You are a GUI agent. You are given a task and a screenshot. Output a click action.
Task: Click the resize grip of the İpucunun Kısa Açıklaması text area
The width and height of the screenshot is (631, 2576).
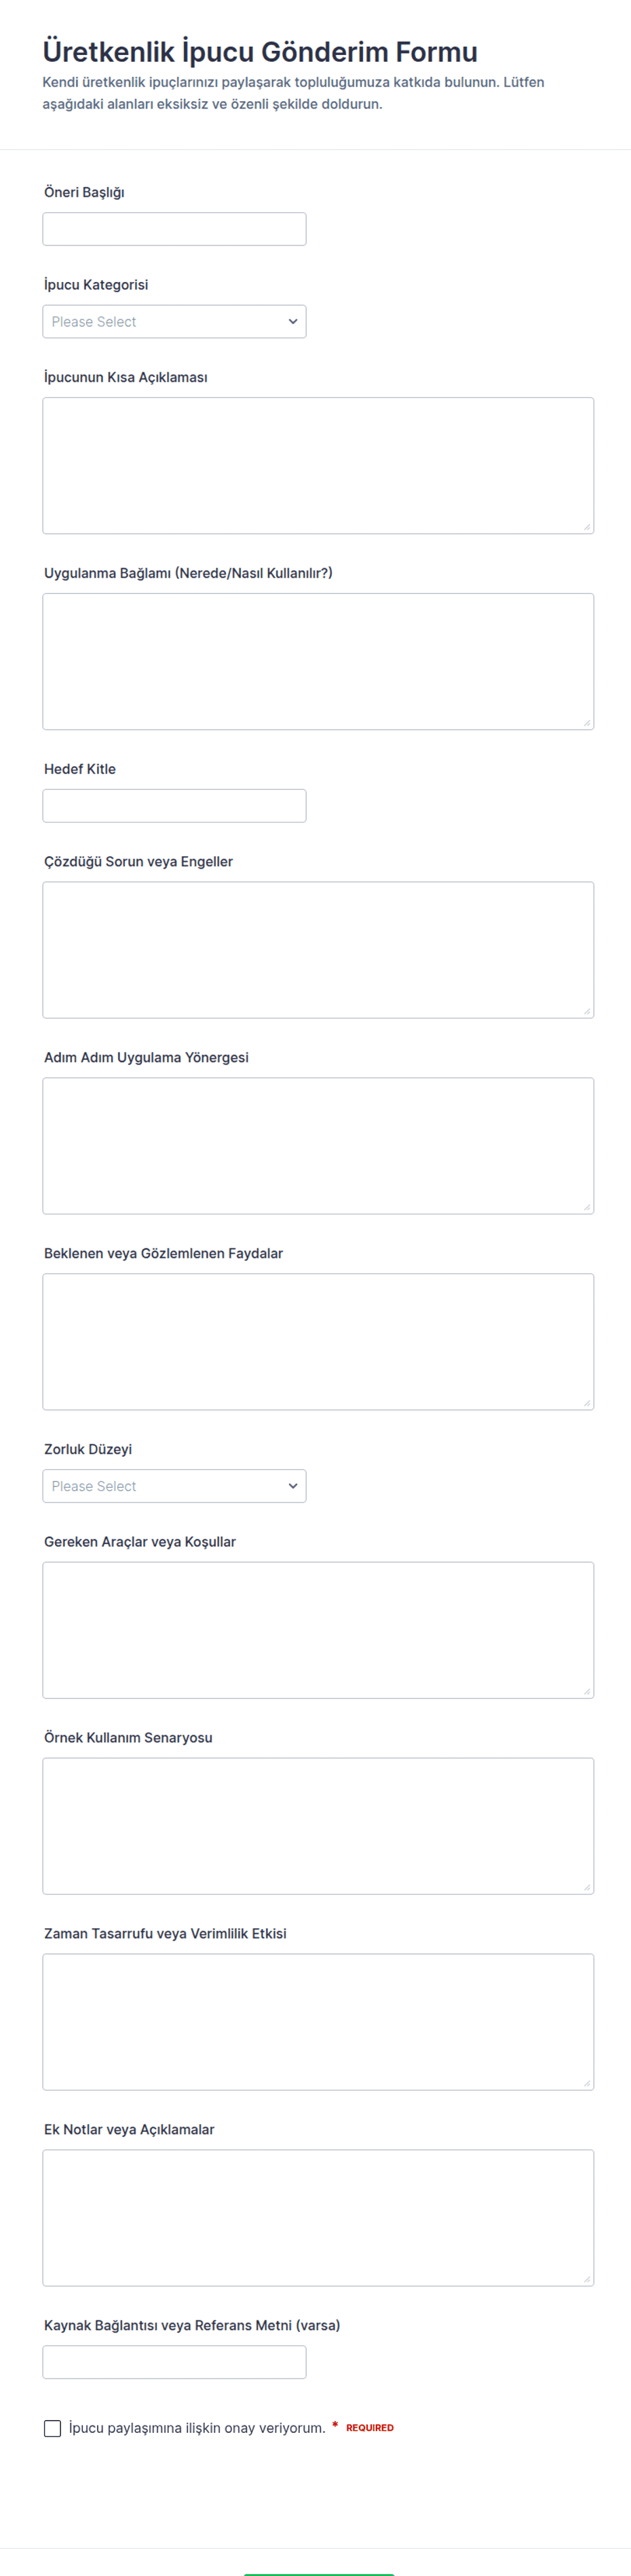[x=587, y=527]
